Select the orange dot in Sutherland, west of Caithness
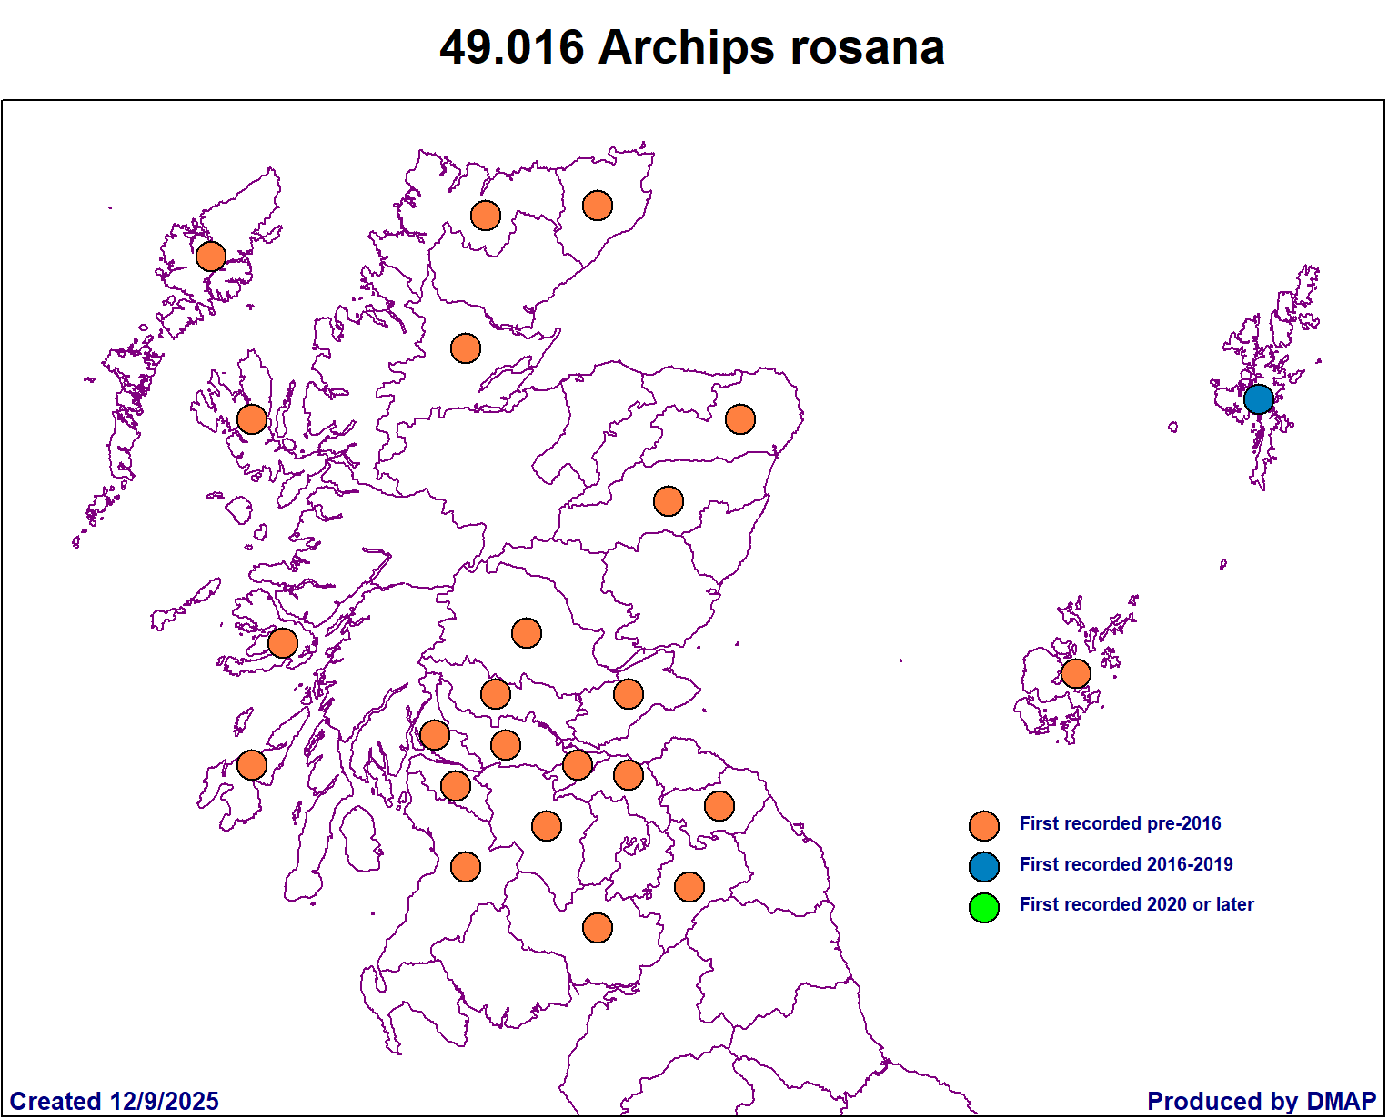The width and height of the screenshot is (1388, 1119). coord(486,216)
